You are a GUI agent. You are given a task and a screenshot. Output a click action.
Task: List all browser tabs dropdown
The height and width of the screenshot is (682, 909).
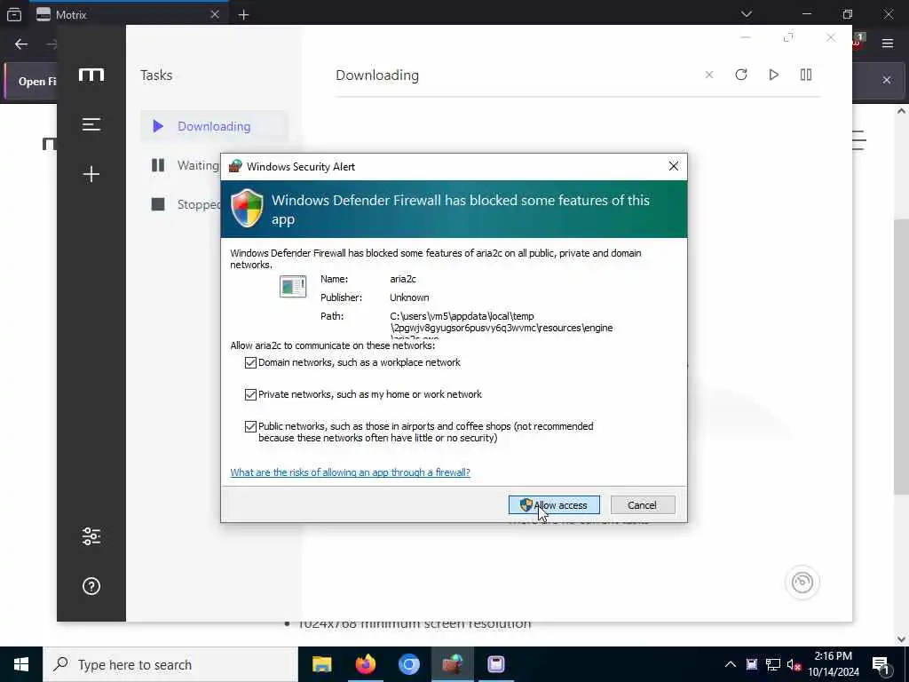tap(747, 14)
